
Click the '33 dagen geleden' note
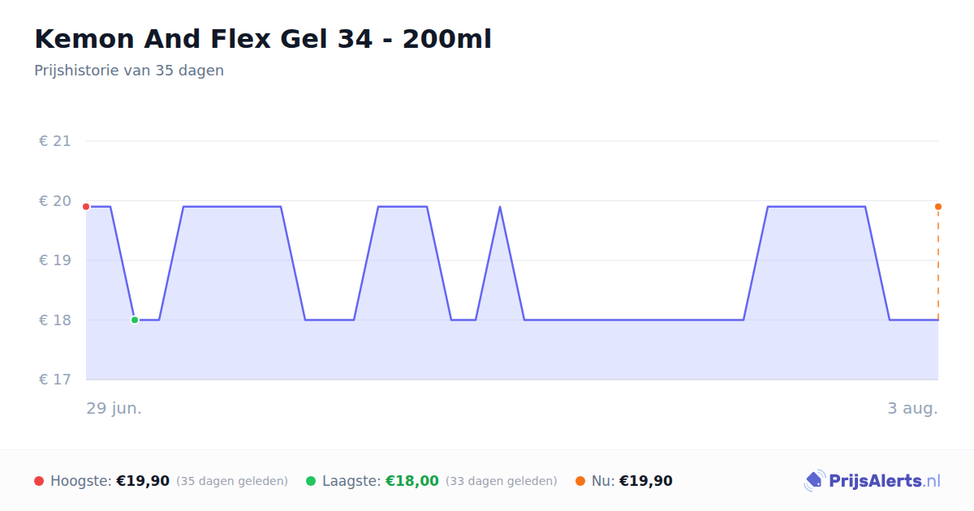(x=502, y=481)
